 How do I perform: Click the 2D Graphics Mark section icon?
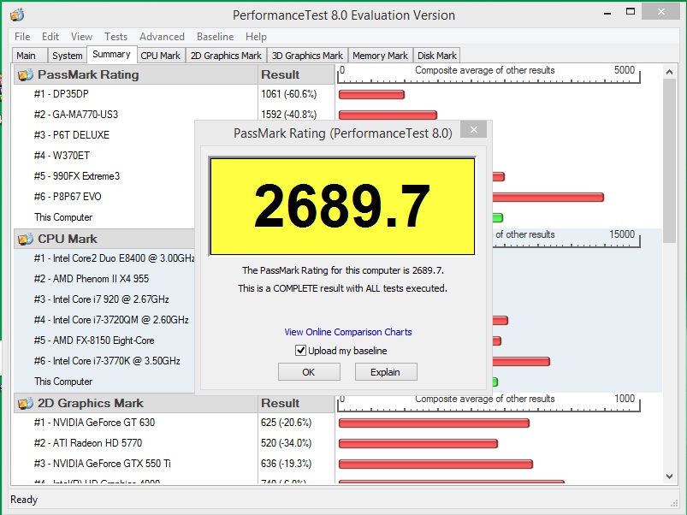pos(25,403)
